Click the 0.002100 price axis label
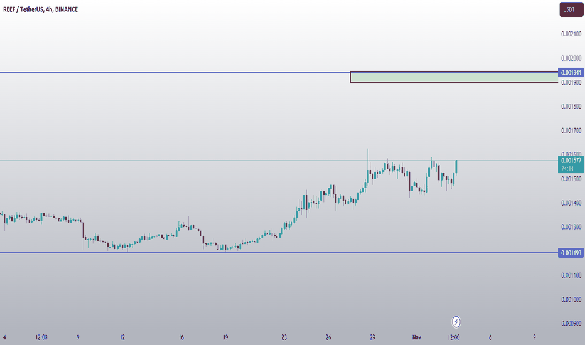The width and height of the screenshot is (585, 345). click(571, 34)
